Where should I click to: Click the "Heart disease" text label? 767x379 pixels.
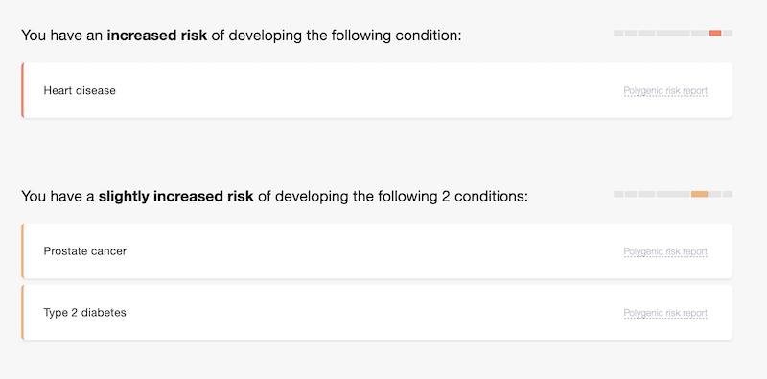pyautogui.click(x=80, y=90)
